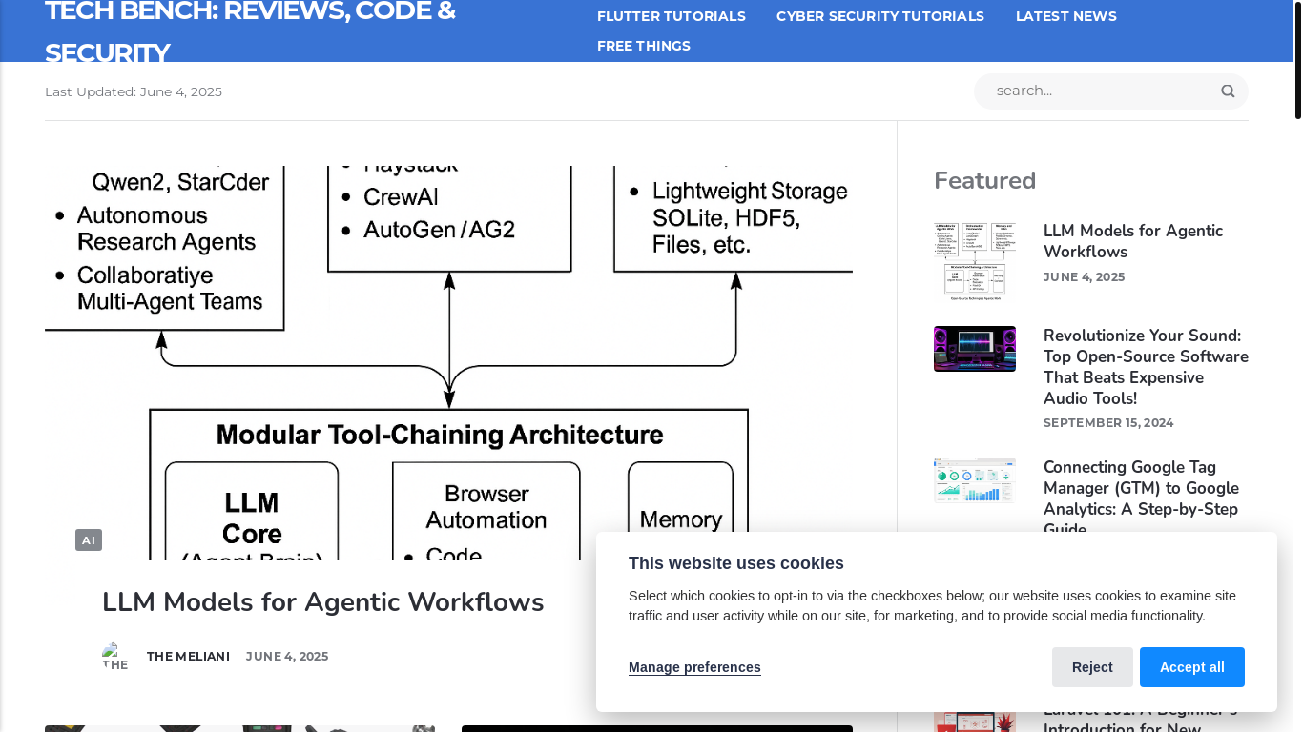Click the main article diagram image

pyautogui.click(x=448, y=362)
